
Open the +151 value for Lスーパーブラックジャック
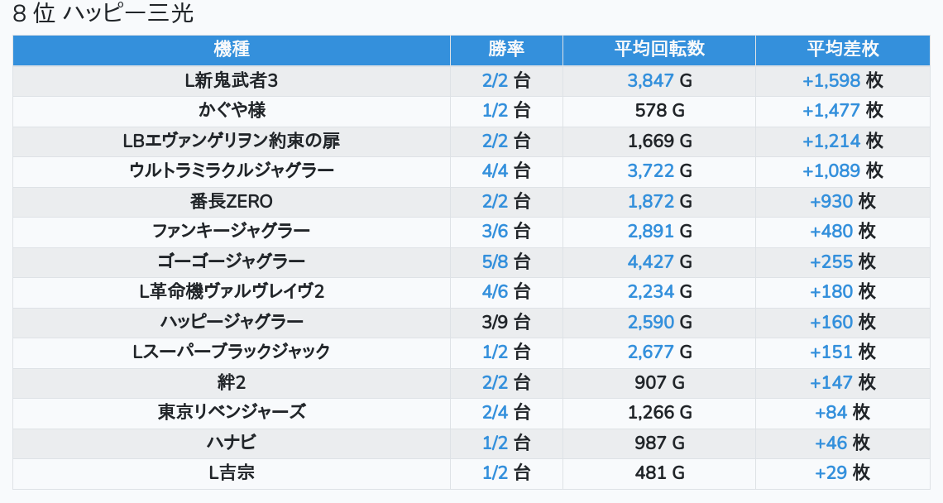(831, 352)
